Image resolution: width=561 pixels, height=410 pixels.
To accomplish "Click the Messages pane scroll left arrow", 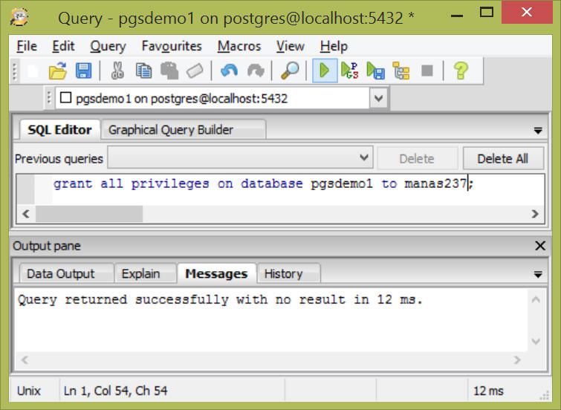I will coord(25,359).
